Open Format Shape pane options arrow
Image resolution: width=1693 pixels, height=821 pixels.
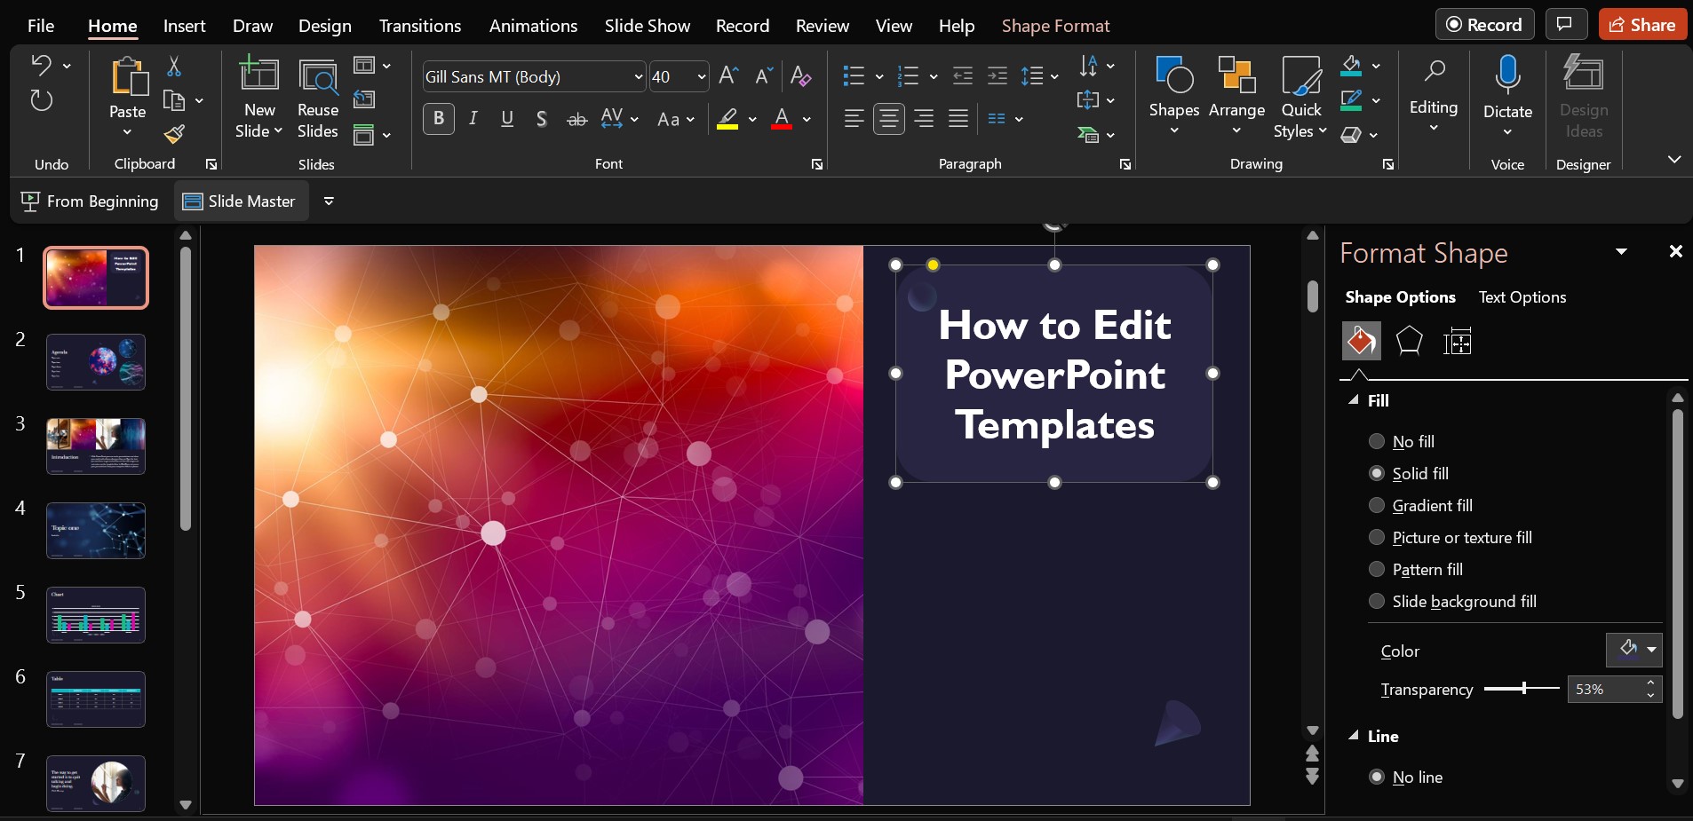coord(1621,252)
